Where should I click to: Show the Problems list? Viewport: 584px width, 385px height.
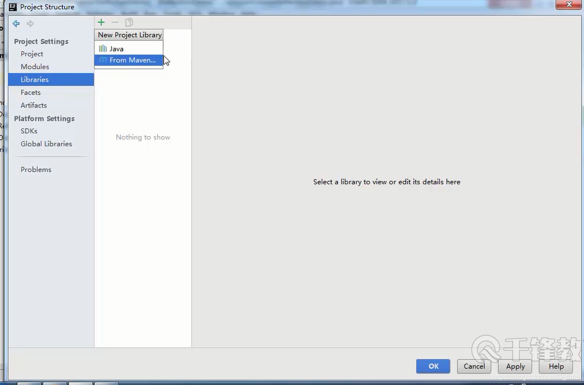click(x=36, y=170)
